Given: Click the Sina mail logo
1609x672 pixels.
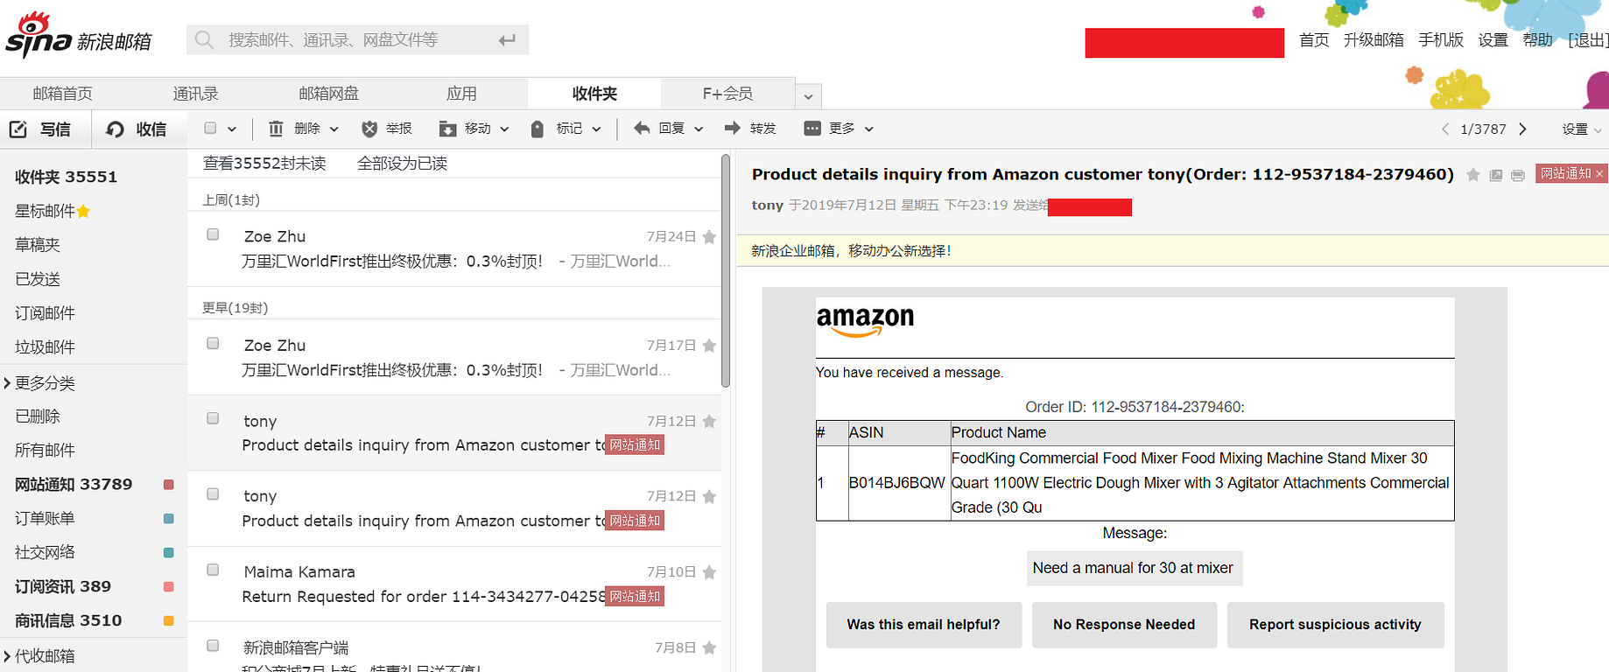Looking at the screenshot, I should click(x=79, y=36).
